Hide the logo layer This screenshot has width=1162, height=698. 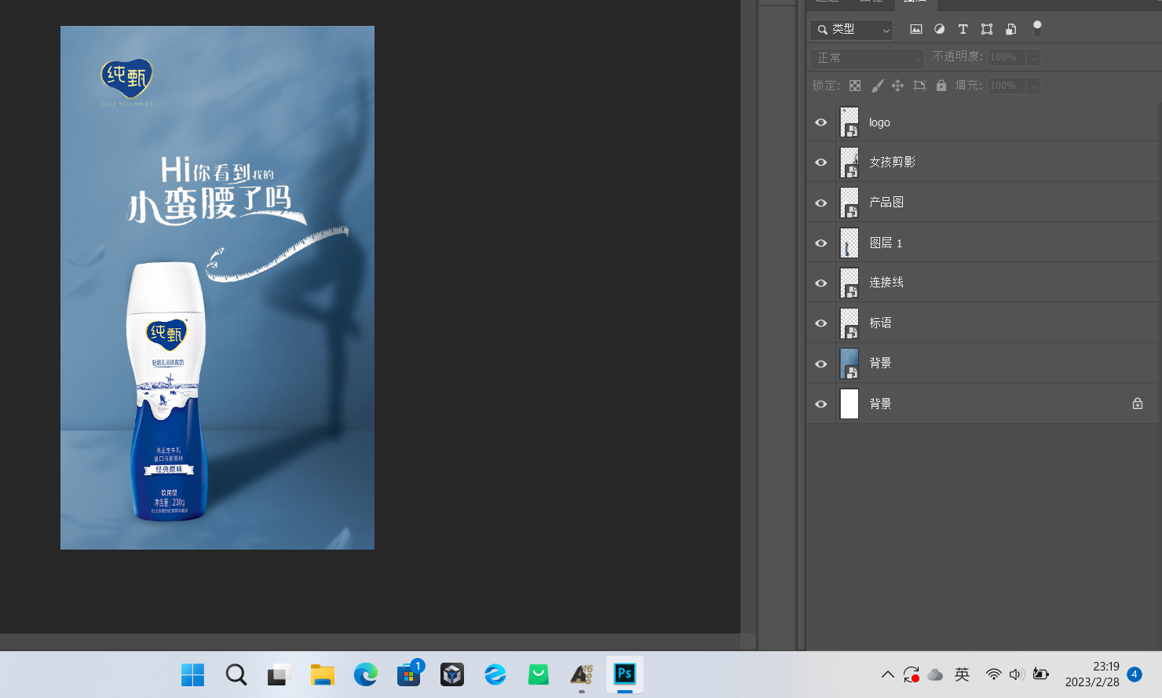[821, 122]
